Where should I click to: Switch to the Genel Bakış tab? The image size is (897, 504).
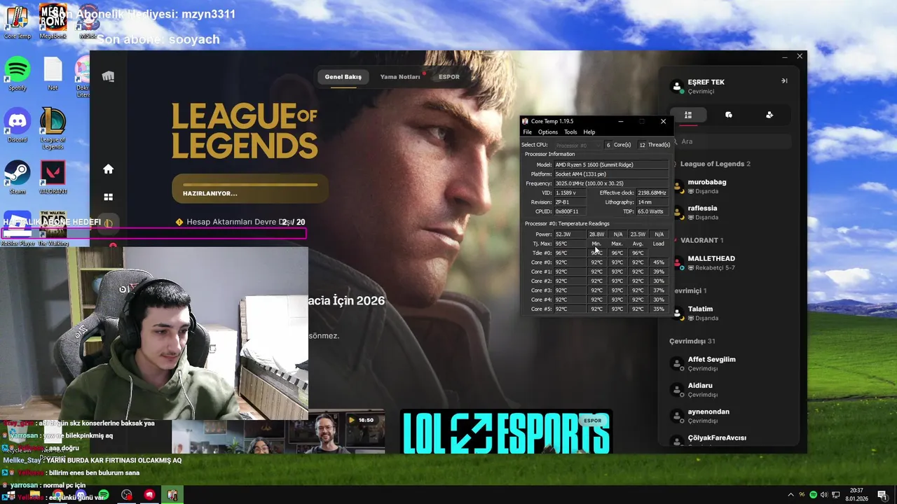click(x=343, y=77)
